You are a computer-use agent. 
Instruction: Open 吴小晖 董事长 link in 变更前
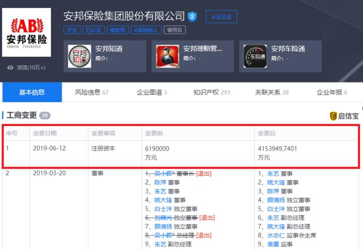[x=164, y=173]
